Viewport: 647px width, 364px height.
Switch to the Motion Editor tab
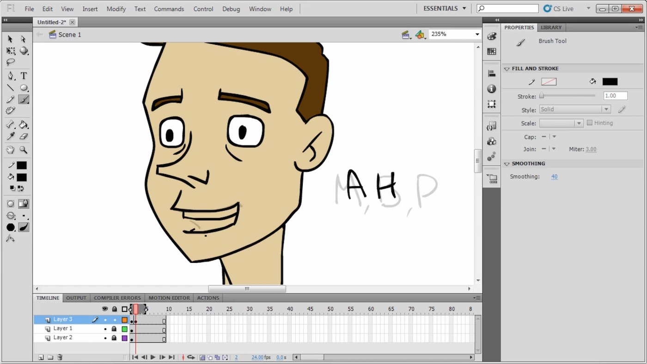(169, 298)
